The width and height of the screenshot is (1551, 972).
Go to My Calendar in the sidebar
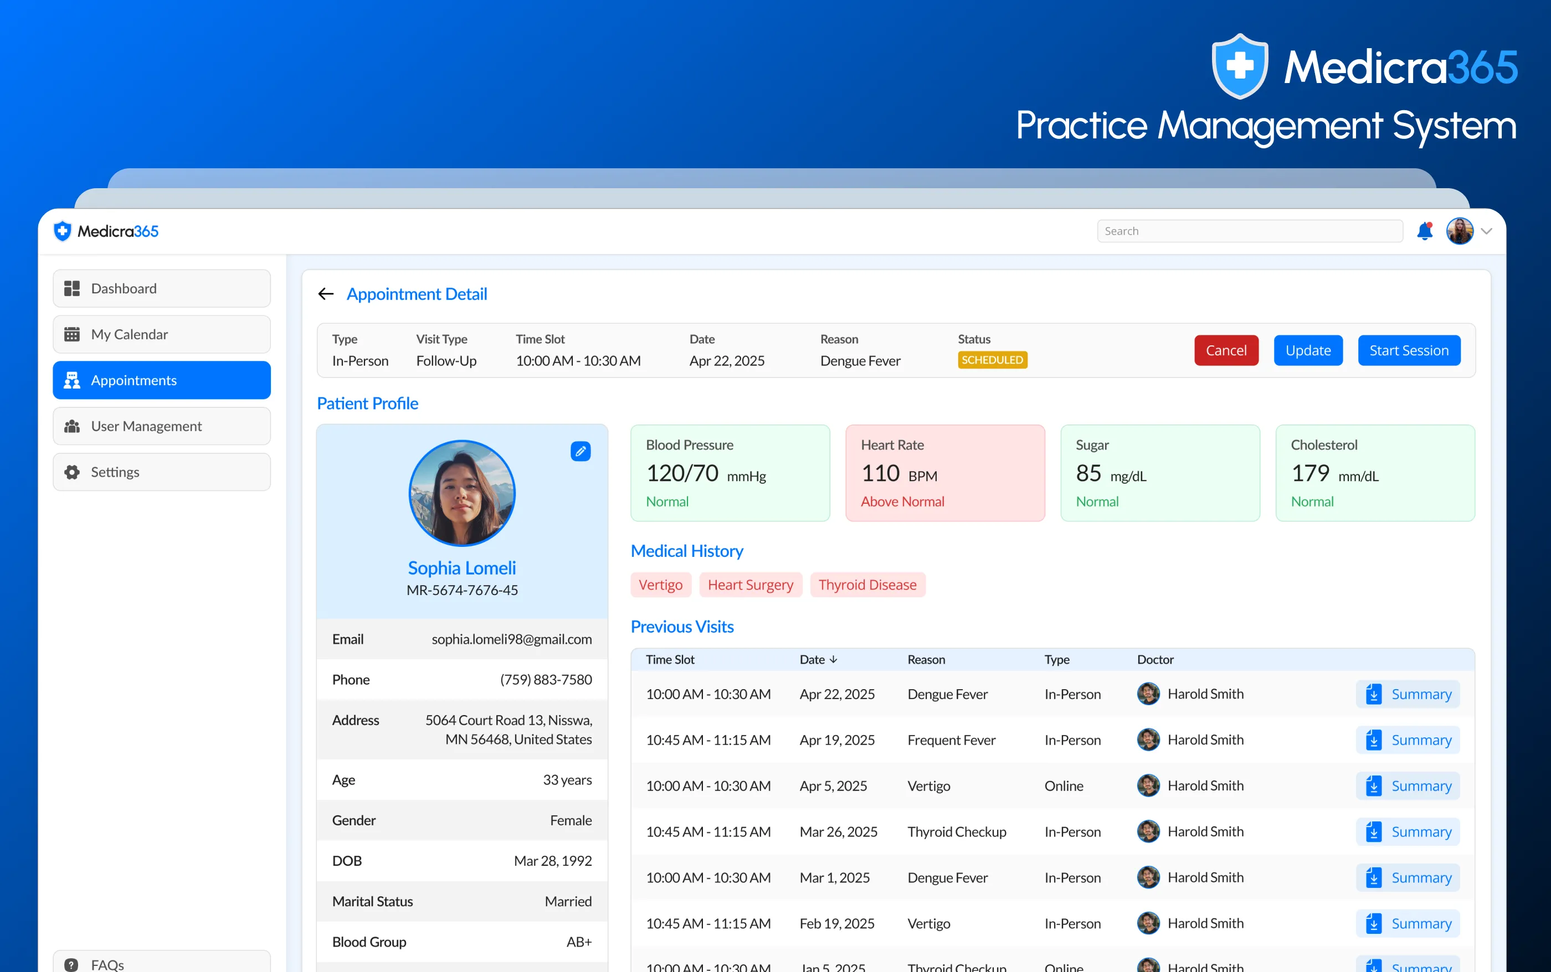coord(161,334)
